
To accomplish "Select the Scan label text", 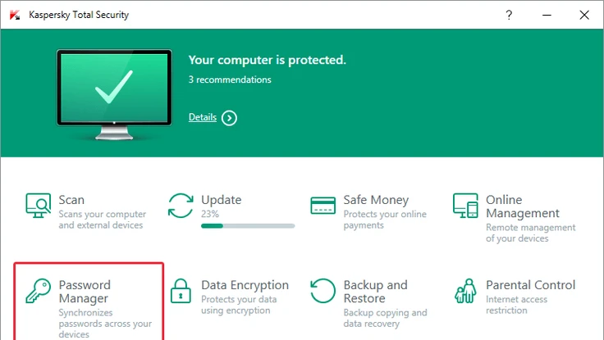I will (x=71, y=200).
